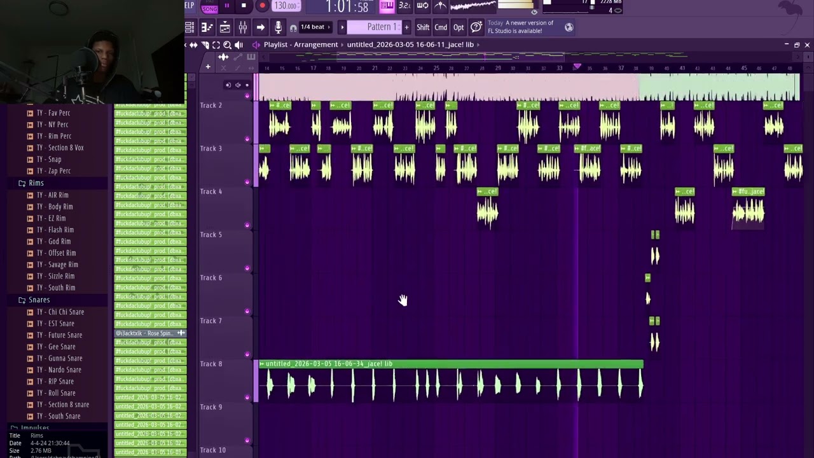The width and height of the screenshot is (814, 458).
Task: Click the first track input routing icon
Action: [x=228, y=85]
